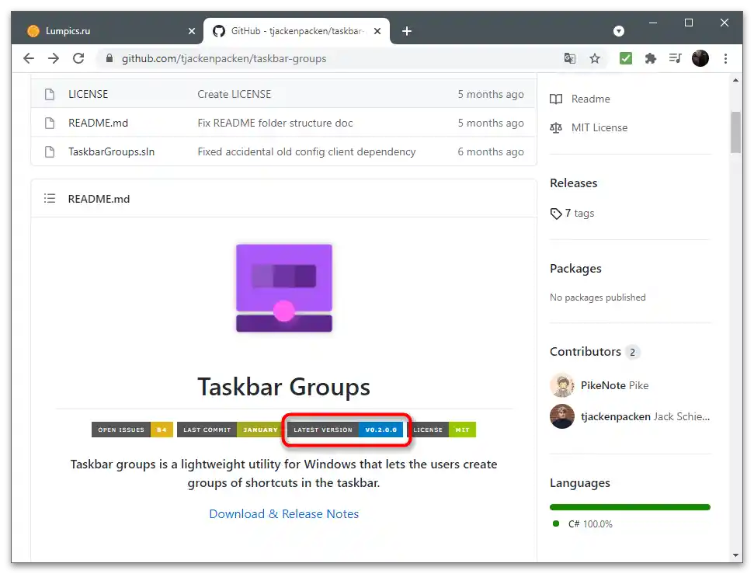
Task: Jump to Readme in the sidebar
Action: coord(590,99)
